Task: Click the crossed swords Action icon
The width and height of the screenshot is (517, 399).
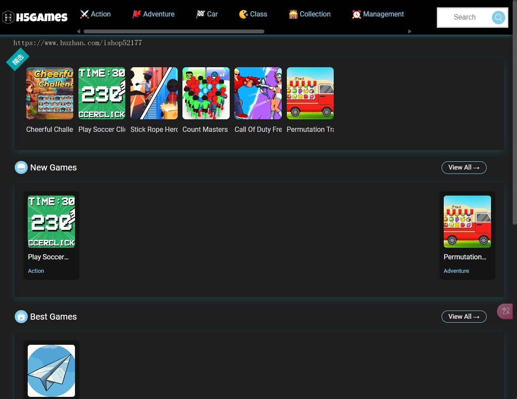Action: (85, 14)
